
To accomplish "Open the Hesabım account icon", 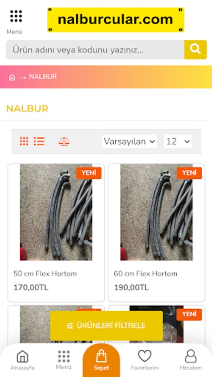I will pyautogui.click(x=191, y=360).
